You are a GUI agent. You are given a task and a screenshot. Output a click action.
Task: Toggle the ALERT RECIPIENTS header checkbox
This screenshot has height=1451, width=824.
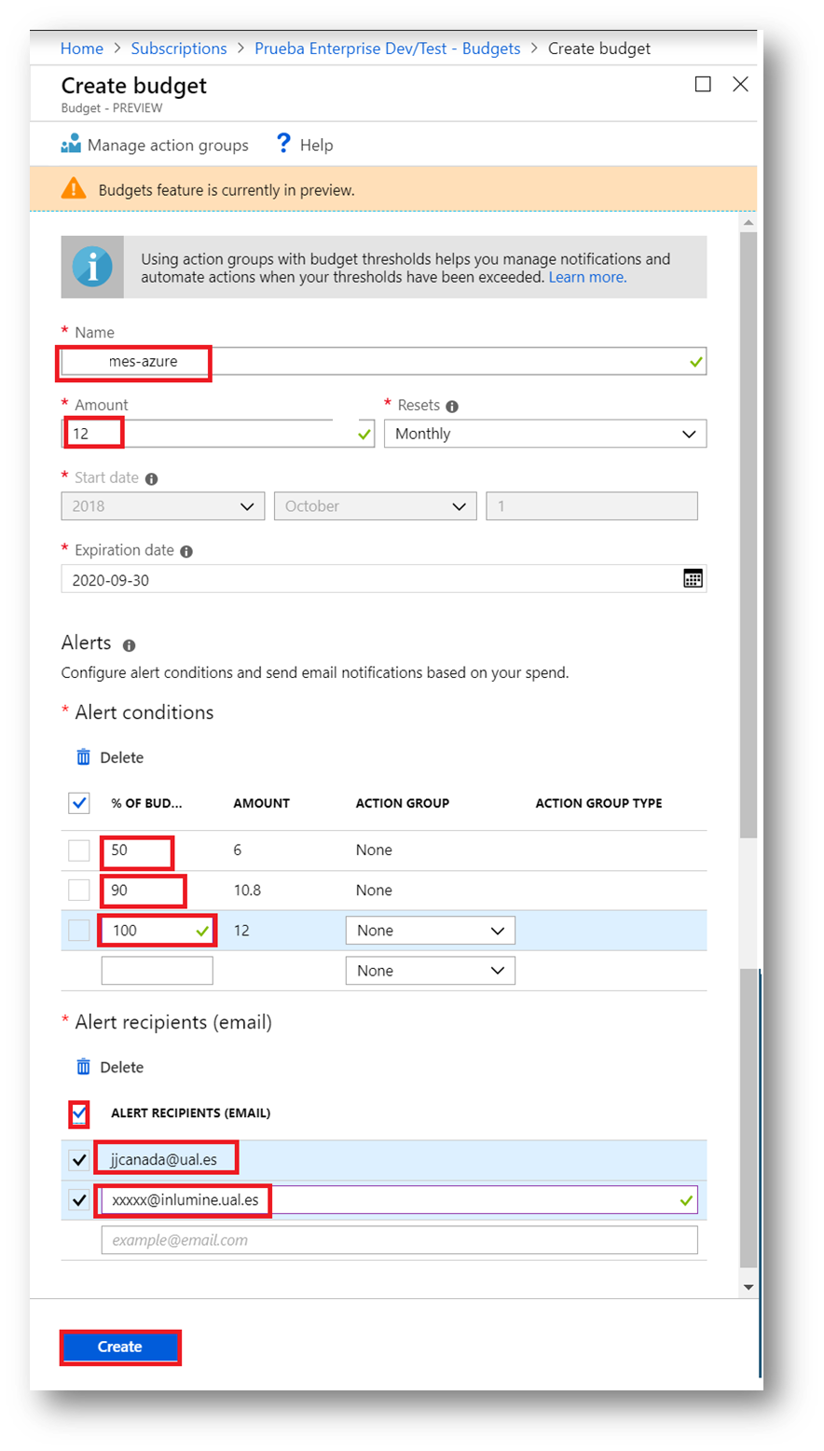click(x=78, y=1113)
